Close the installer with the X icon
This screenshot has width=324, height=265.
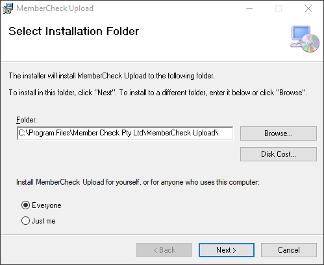pyautogui.click(x=308, y=8)
